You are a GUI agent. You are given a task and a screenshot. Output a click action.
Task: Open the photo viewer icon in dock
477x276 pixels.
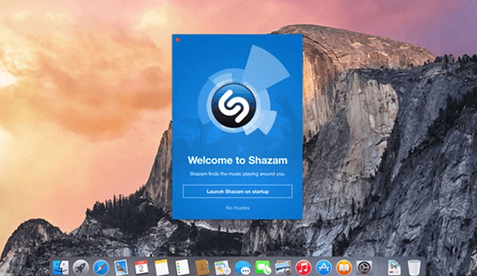click(283, 267)
